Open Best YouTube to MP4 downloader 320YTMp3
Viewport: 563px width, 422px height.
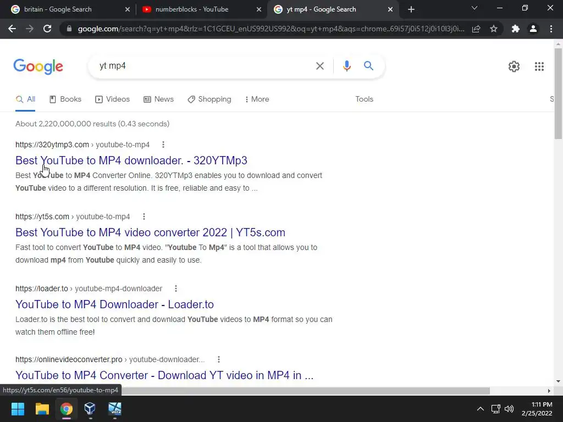coord(131,160)
